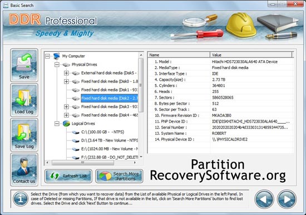Image resolution: width=306 pixels, height=215 pixels.
Task: Click the D:\ volume drive icon
Action: click(76, 141)
